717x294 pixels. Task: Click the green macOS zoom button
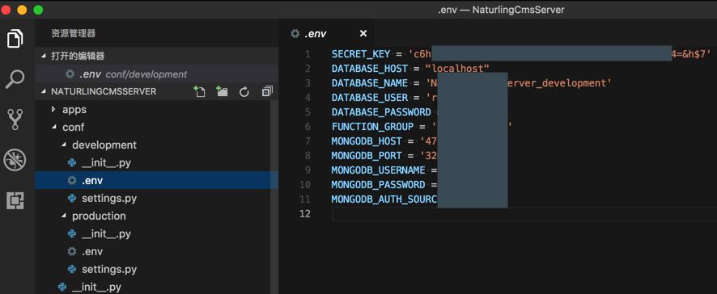point(38,10)
